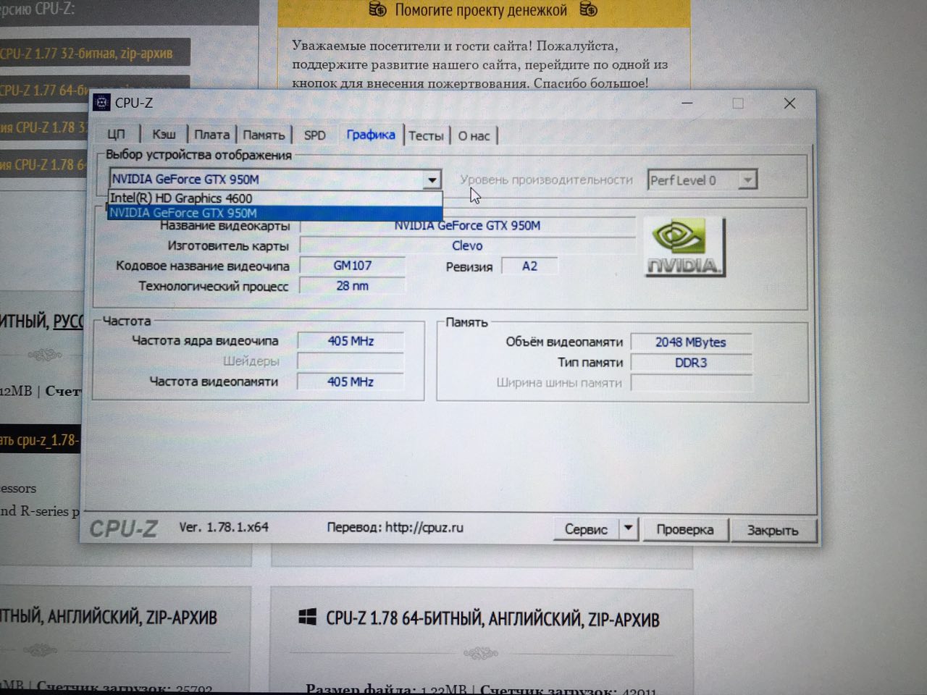Collapse the display device dropdown arrow
The height and width of the screenshot is (695, 927).
(x=432, y=180)
